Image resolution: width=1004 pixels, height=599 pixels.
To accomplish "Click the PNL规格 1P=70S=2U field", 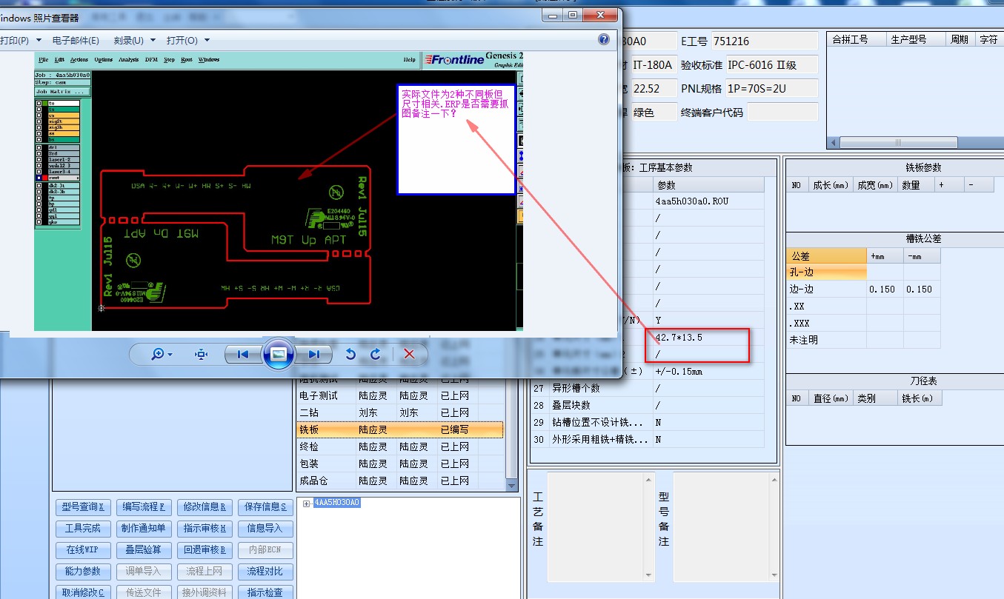I will click(x=771, y=89).
